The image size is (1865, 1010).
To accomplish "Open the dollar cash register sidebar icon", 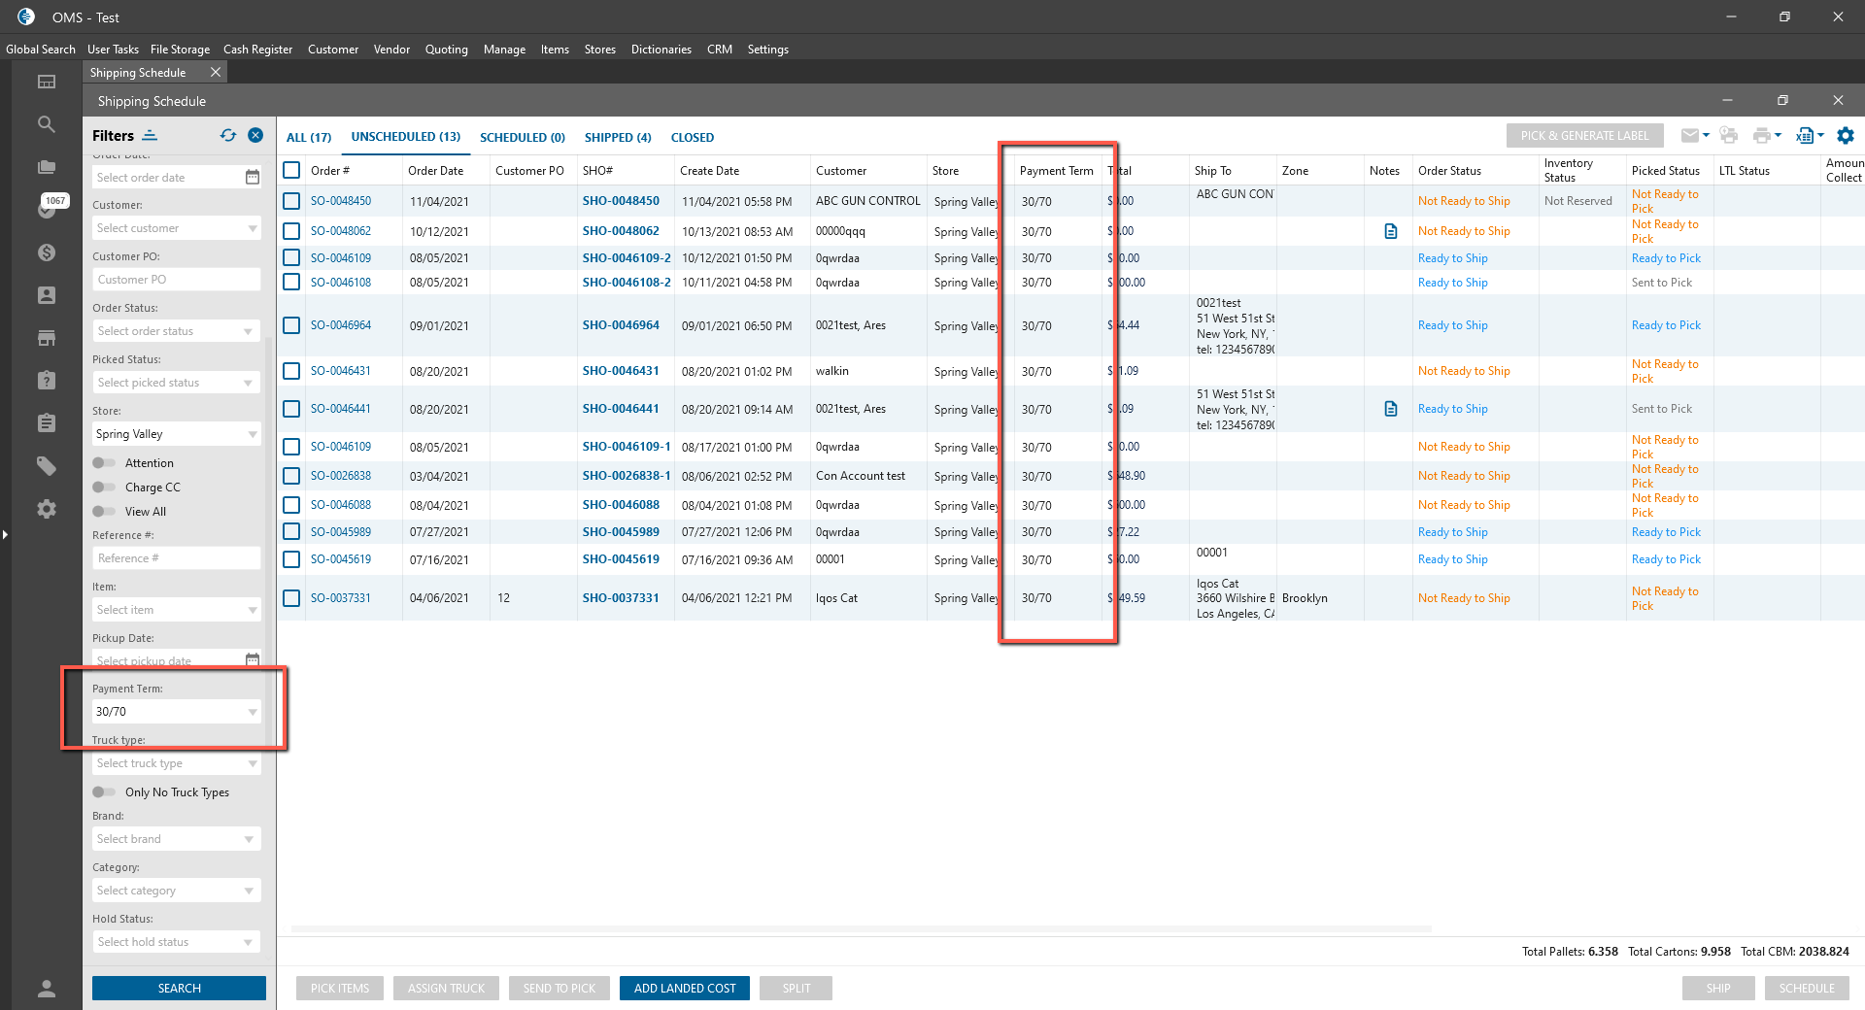I will click(47, 252).
